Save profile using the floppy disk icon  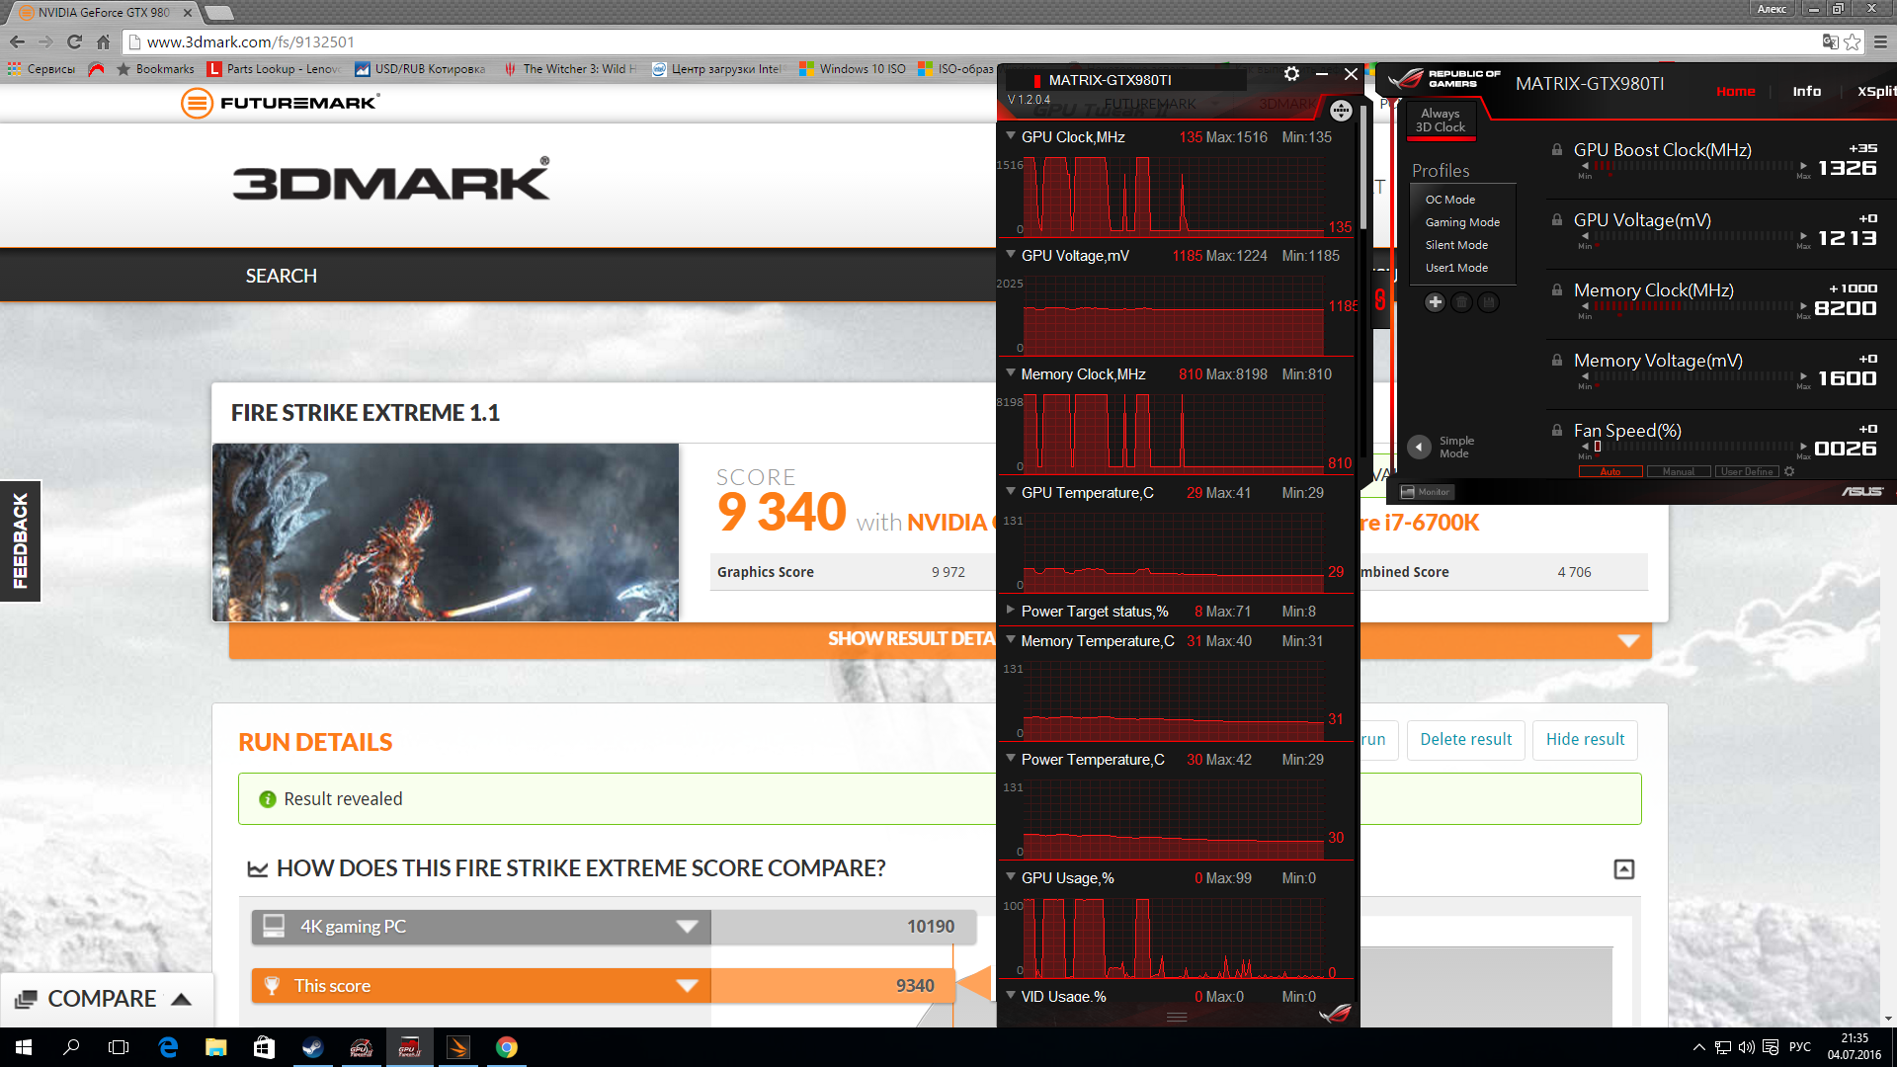(x=1488, y=302)
